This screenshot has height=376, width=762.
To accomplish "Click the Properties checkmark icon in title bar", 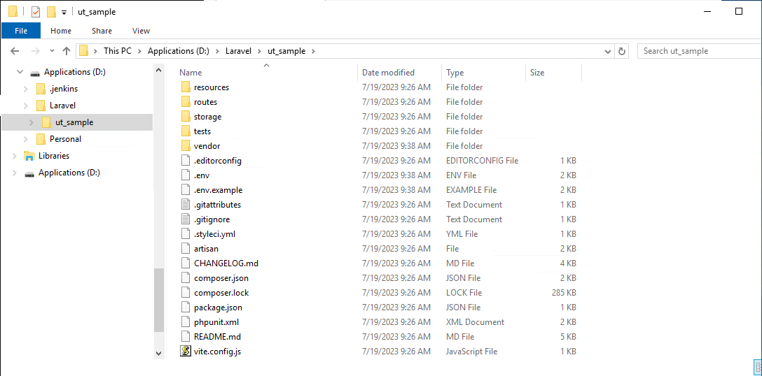I will [36, 12].
